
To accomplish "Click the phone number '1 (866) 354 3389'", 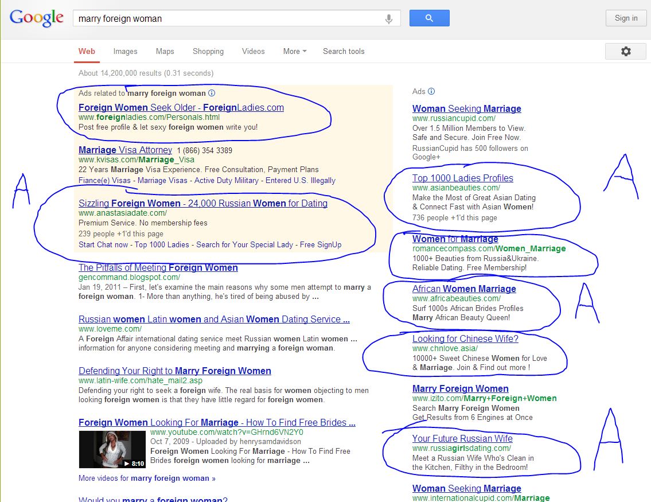I will 205,150.
